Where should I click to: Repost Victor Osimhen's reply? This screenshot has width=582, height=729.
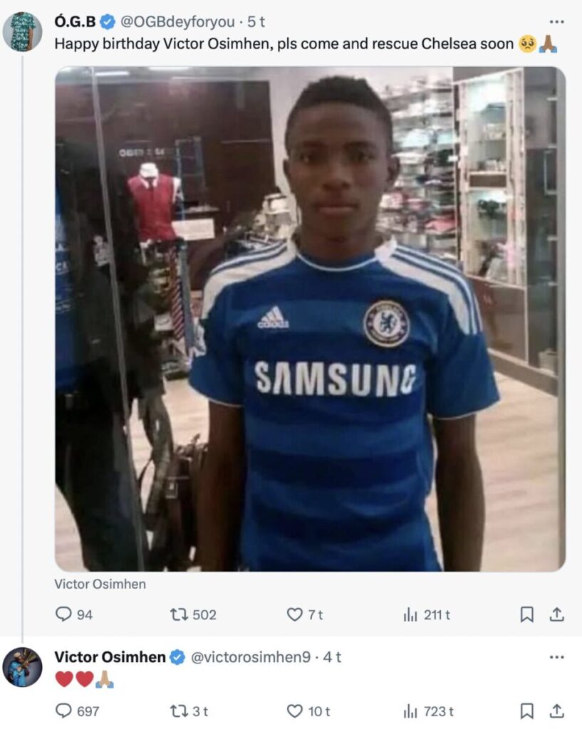(178, 710)
